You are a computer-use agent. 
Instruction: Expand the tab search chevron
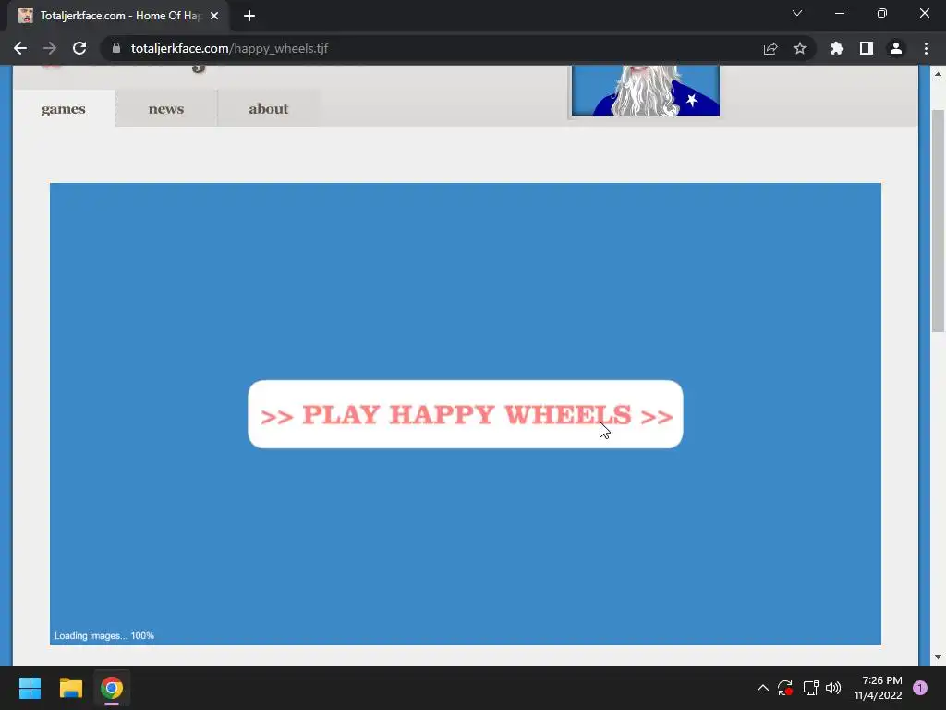[797, 13]
